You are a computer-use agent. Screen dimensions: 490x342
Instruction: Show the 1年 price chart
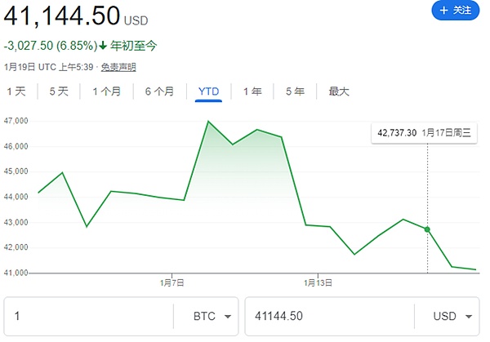point(252,91)
